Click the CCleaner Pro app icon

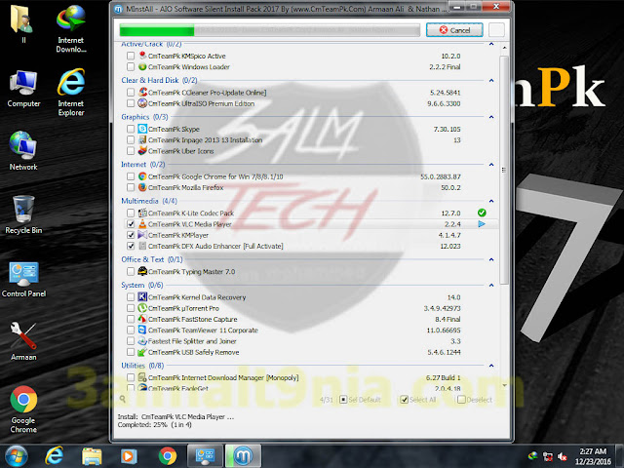[x=142, y=92]
